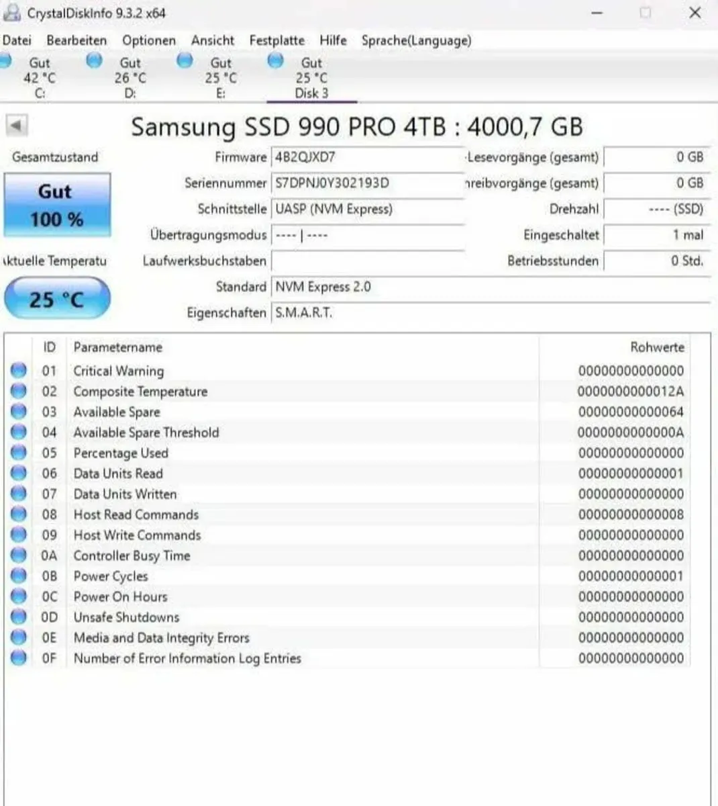The height and width of the screenshot is (806, 718).
Task: Click the Betriebsstunden value 0 Std.
Action: pos(657,261)
